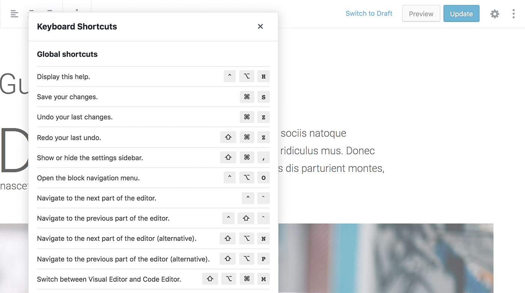Click the N key in next part alternative row
The image size is (525, 293).
tap(263, 239)
